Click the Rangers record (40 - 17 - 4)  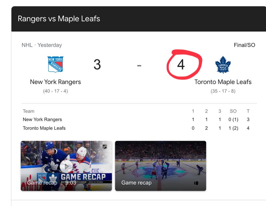point(55,91)
